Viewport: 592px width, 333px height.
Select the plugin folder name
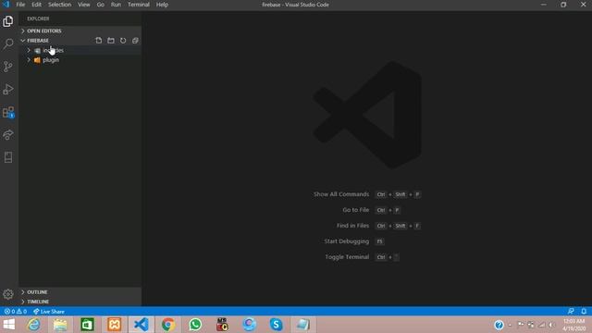coord(51,60)
